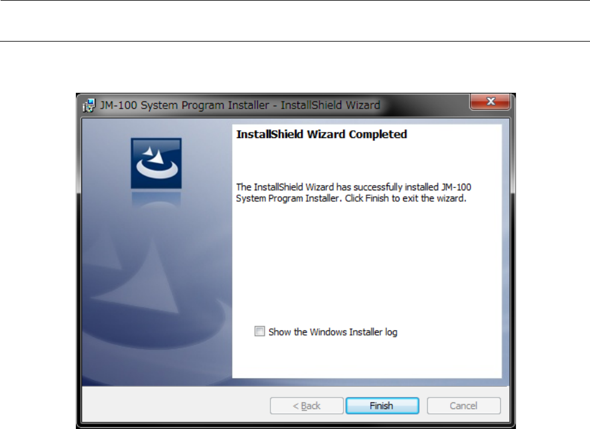Click the blue banner area above the logo
Image resolution: width=590 pixels, height=429 pixels.
coord(156,128)
